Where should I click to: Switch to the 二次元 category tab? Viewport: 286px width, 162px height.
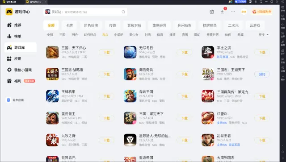click(233, 25)
